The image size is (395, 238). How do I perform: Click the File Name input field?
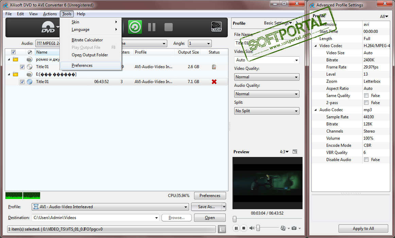click(267, 43)
